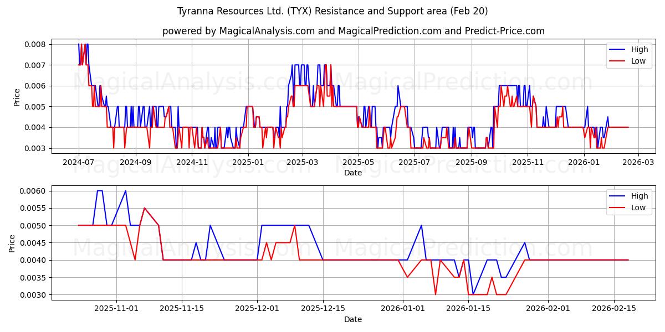The height and width of the screenshot is (332, 665).
Task: Click the '0.0030' y-axis label
Action: [x=34, y=295]
